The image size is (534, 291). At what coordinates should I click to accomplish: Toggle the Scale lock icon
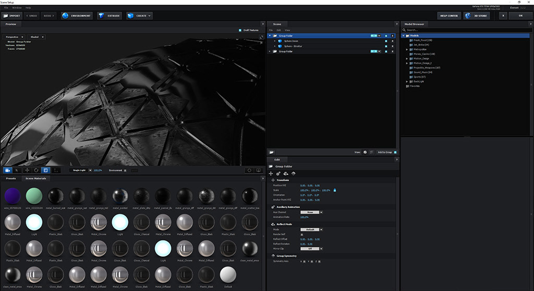(x=334, y=191)
